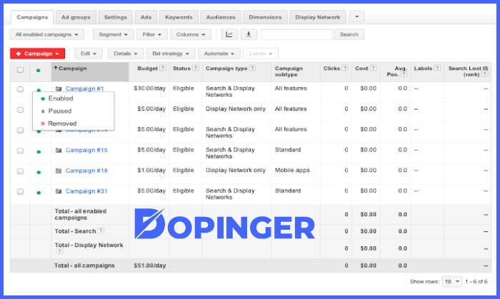This screenshot has width=500, height=299.
Task: Open the more tabs arrow dropdown
Action: coord(357,16)
